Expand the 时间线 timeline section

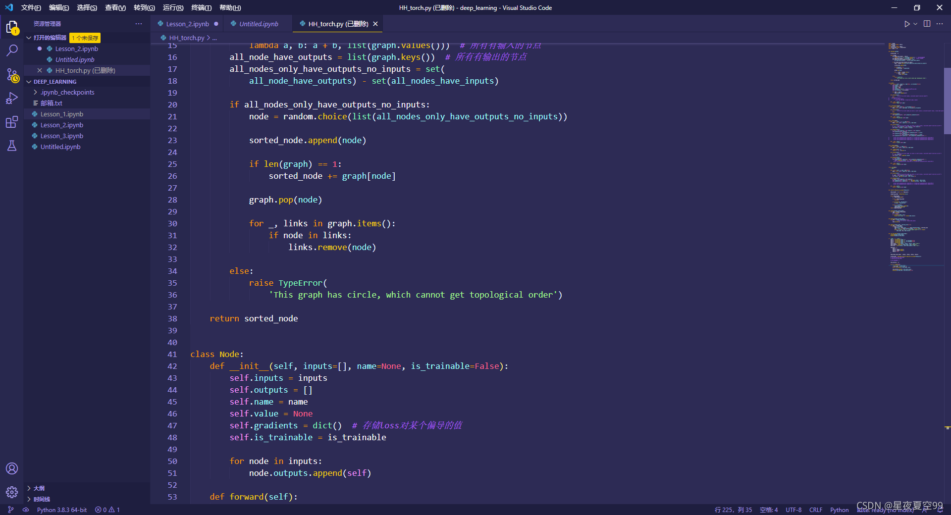[x=42, y=499]
